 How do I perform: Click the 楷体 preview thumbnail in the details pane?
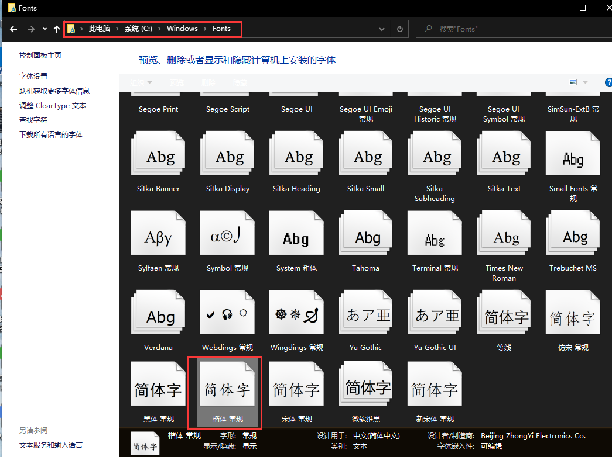pyautogui.click(x=145, y=443)
